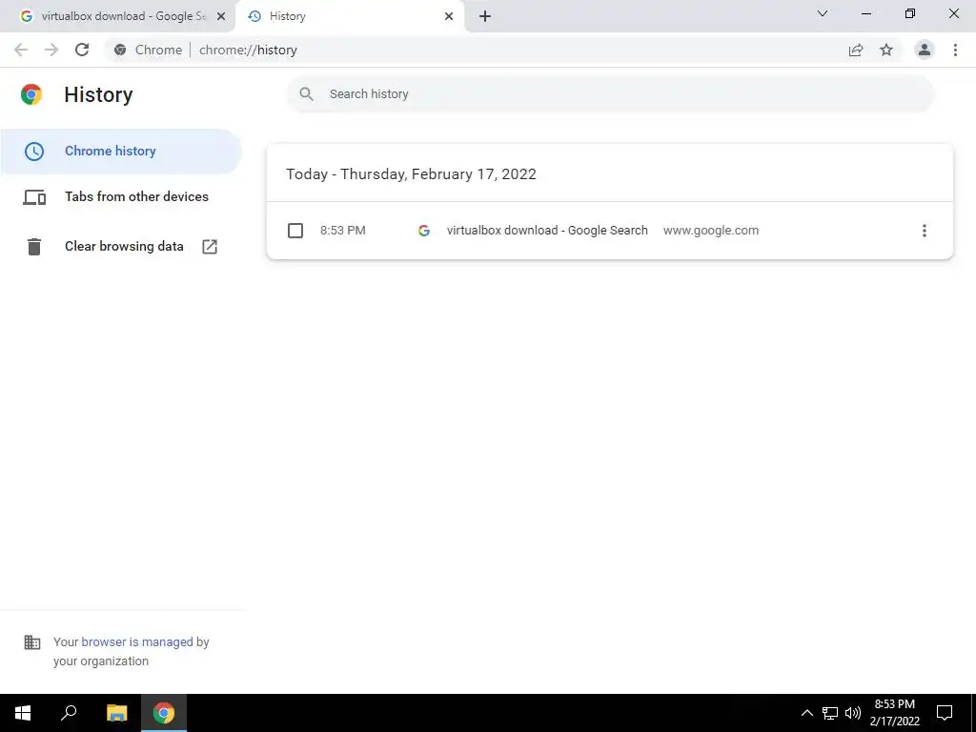976x732 pixels.
Task: Click the 8:53 PM timestamp of entry
Action: (x=343, y=231)
